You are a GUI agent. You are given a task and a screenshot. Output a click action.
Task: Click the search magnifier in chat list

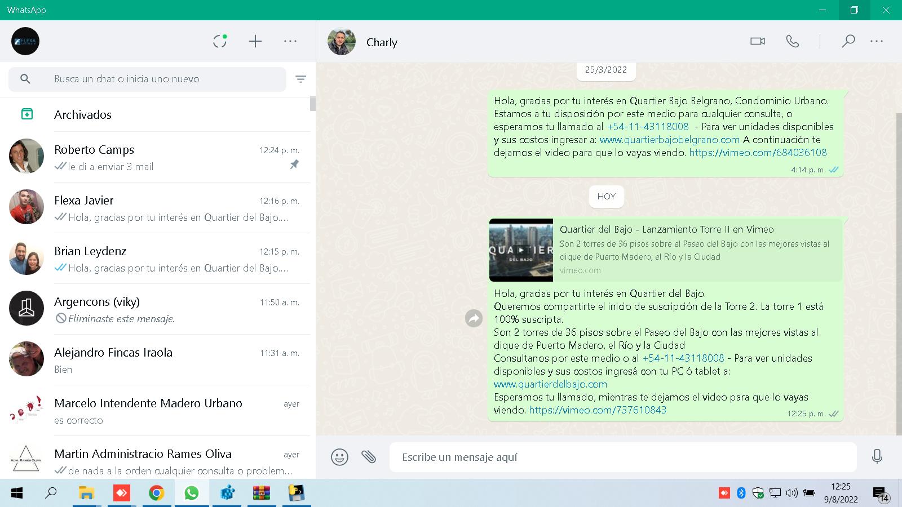click(x=25, y=79)
